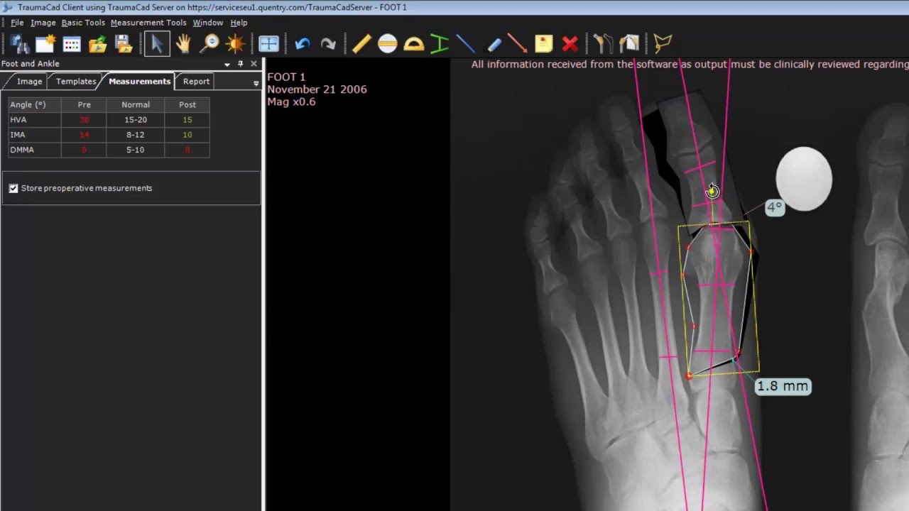Click the red X delete icon
The width and height of the screenshot is (909, 511).
click(x=570, y=44)
